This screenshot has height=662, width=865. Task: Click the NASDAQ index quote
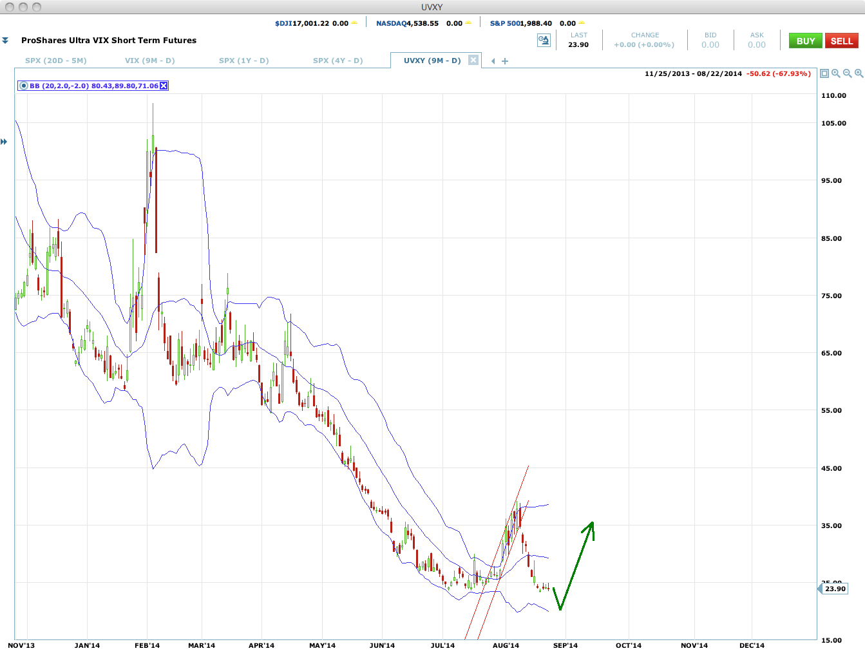[419, 23]
